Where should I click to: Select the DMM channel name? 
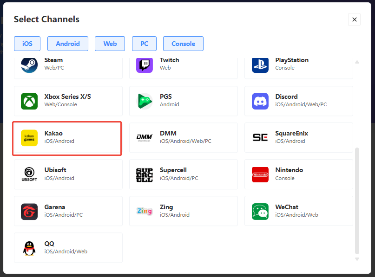[168, 133]
